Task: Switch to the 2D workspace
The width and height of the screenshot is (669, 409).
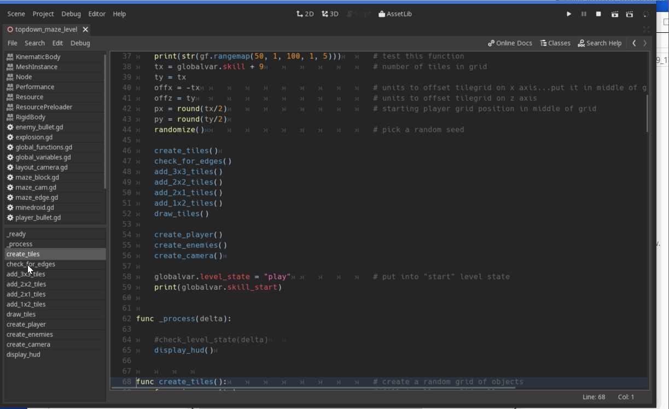Action: pos(305,14)
